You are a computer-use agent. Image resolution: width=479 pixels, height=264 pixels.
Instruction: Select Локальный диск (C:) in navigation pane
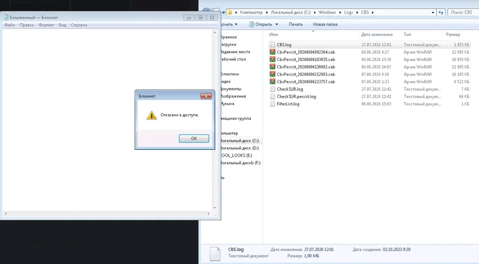[240, 141]
